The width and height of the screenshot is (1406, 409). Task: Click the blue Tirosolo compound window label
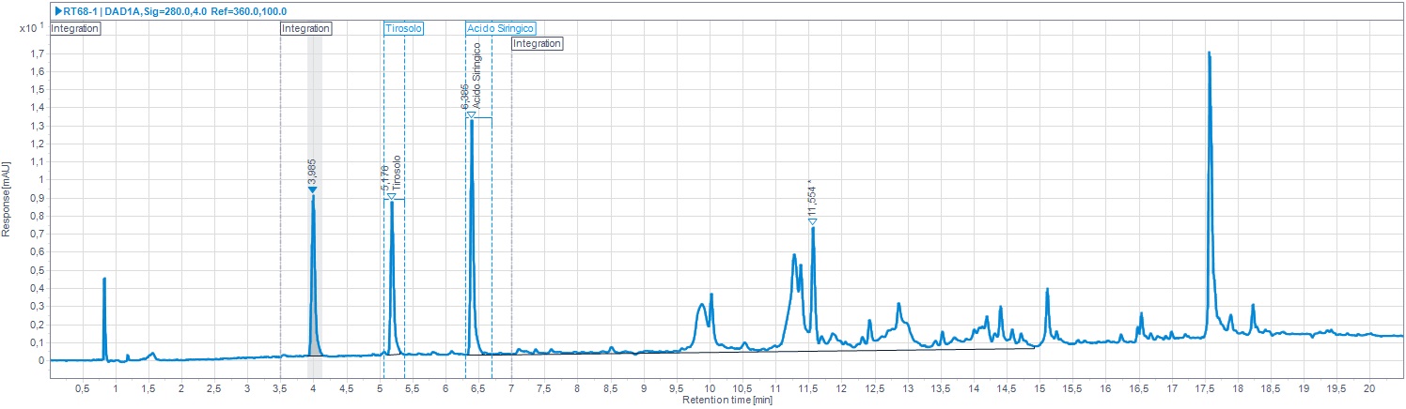[x=403, y=29]
